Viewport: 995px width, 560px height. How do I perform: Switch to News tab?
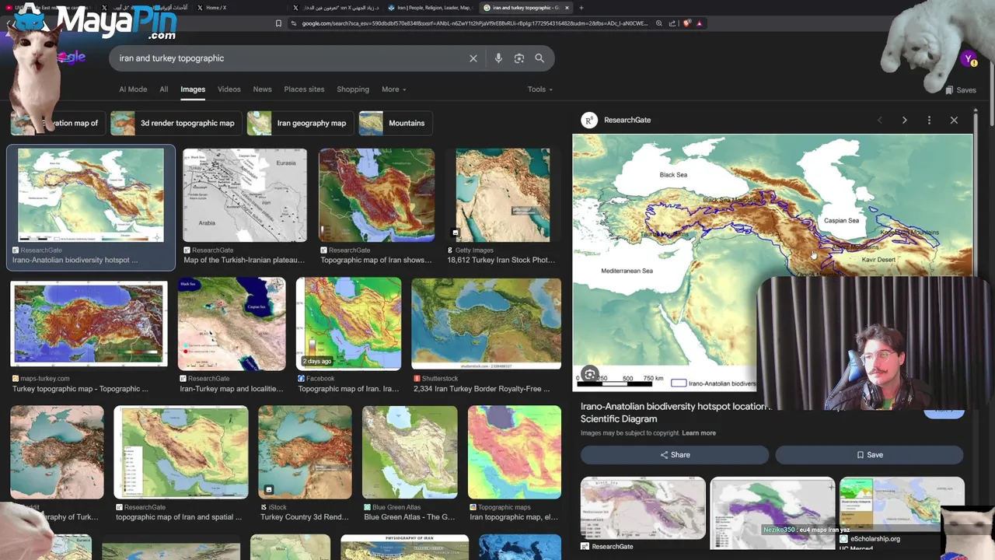click(262, 89)
